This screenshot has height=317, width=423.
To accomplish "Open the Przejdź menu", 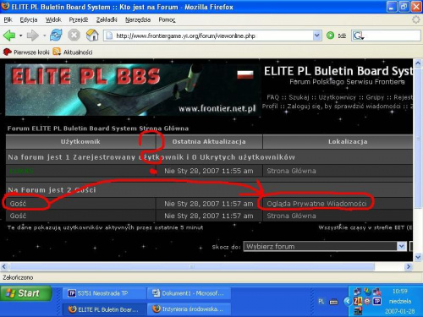I will (x=79, y=19).
